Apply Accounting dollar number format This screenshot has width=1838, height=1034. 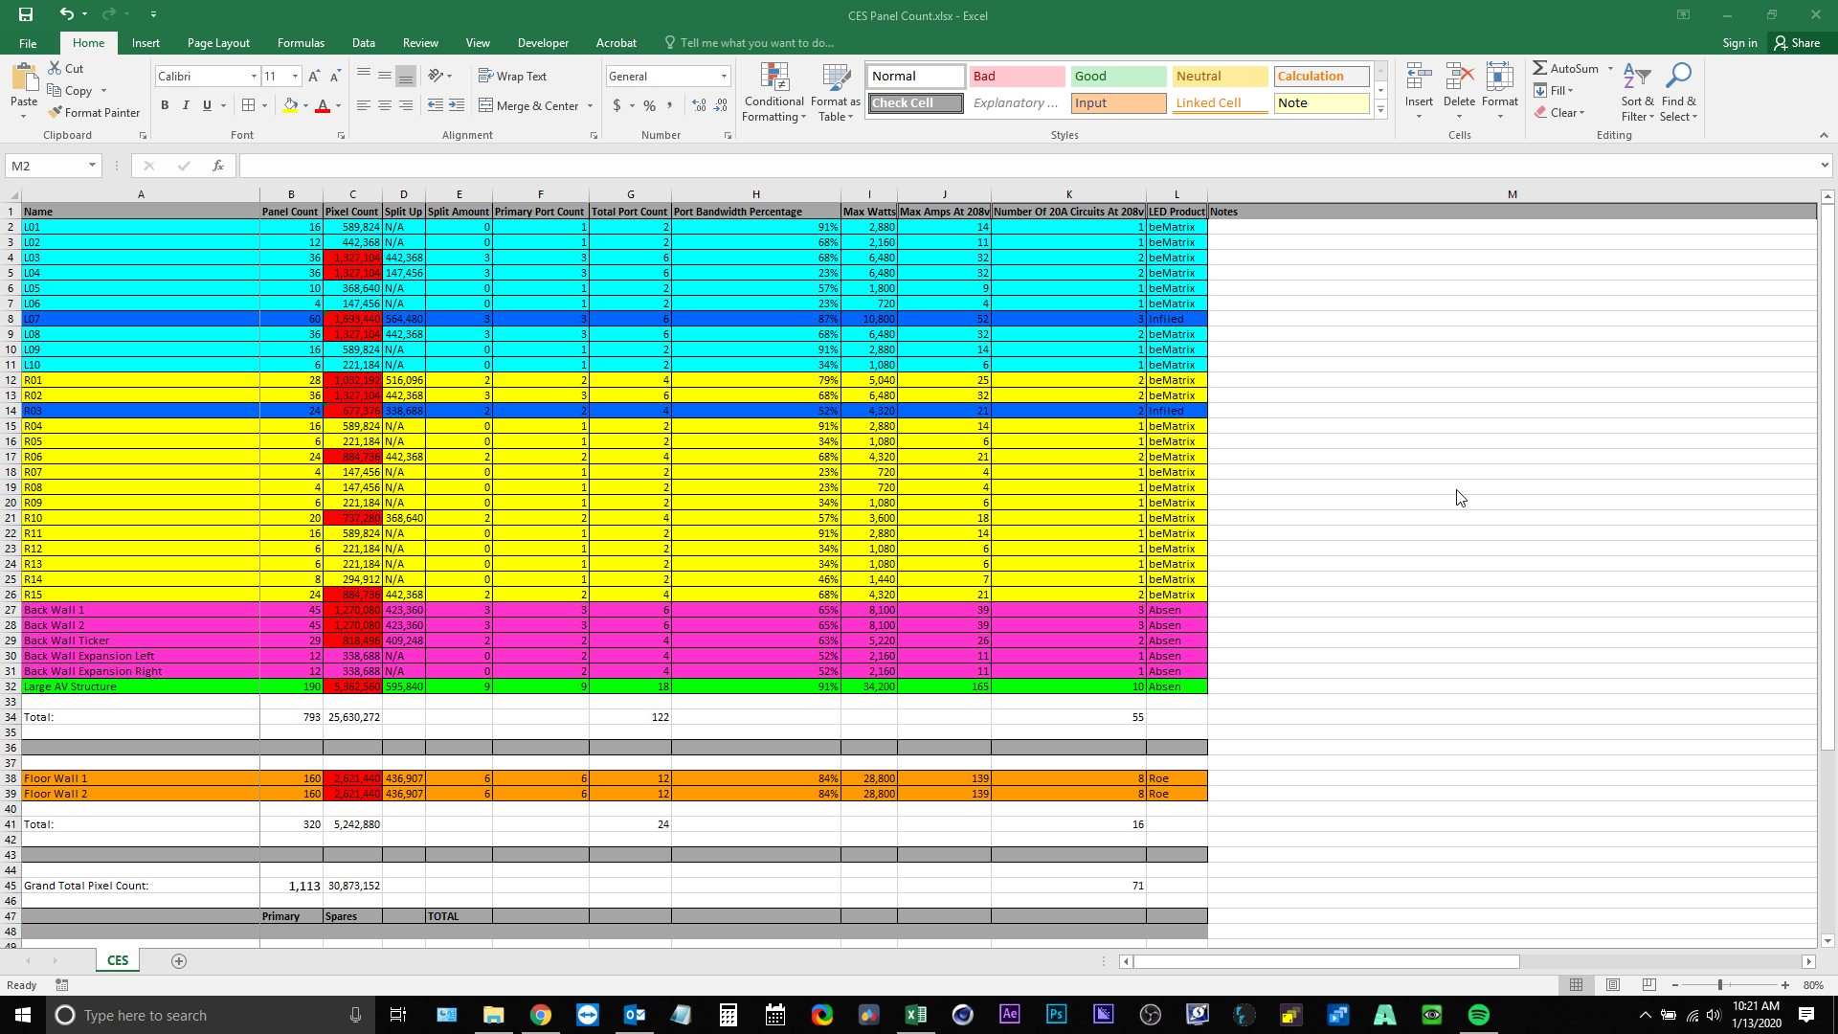pos(617,105)
